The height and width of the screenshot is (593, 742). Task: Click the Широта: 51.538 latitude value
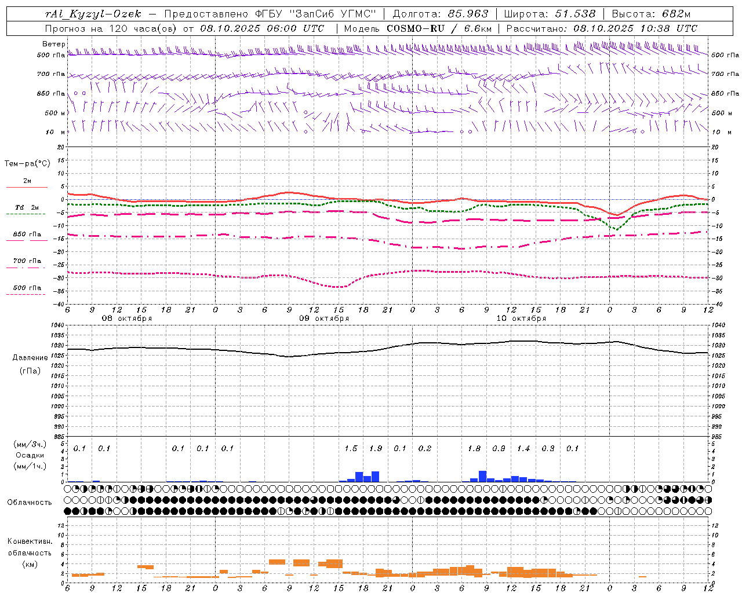(x=550, y=14)
